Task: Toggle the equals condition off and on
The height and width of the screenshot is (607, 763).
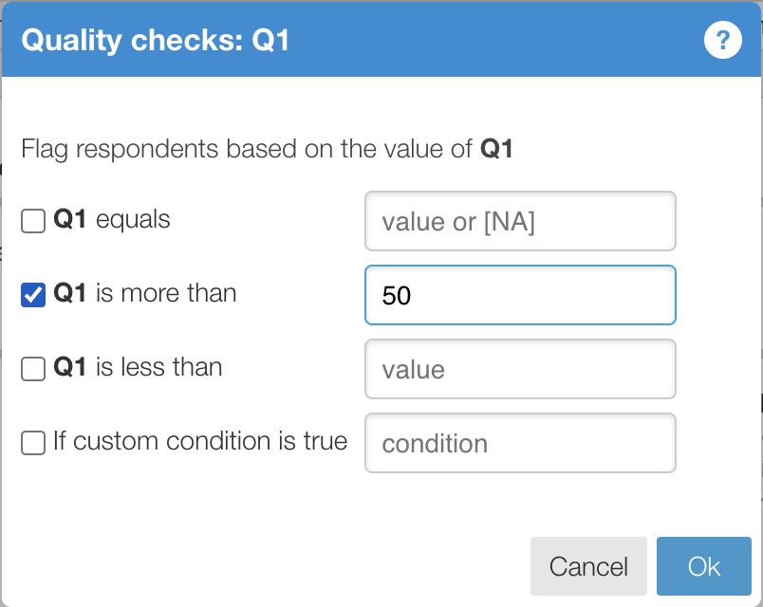Action: pyautogui.click(x=32, y=220)
